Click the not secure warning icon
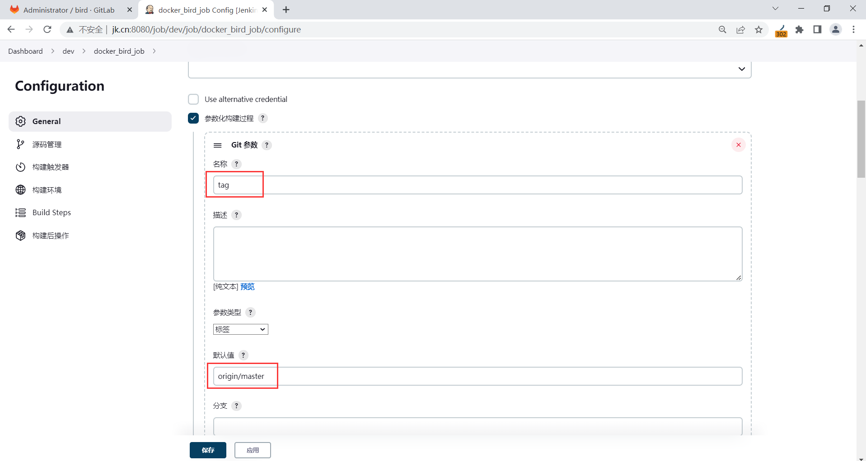Image resolution: width=866 pixels, height=461 pixels. 70,30
